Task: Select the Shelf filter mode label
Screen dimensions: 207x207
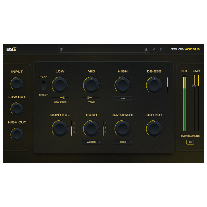Action: click(43, 95)
